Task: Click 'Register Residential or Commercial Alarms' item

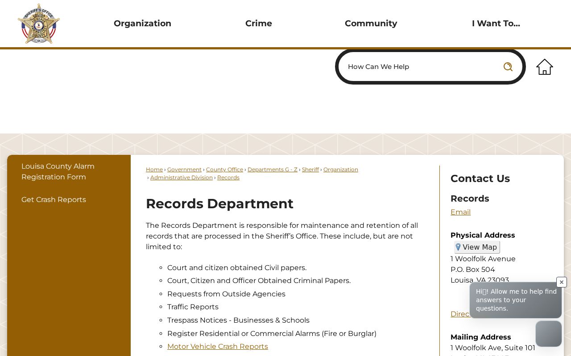Action: point(272,334)
